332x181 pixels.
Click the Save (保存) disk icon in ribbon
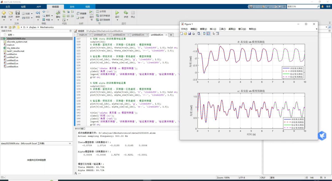click(18, 13)
